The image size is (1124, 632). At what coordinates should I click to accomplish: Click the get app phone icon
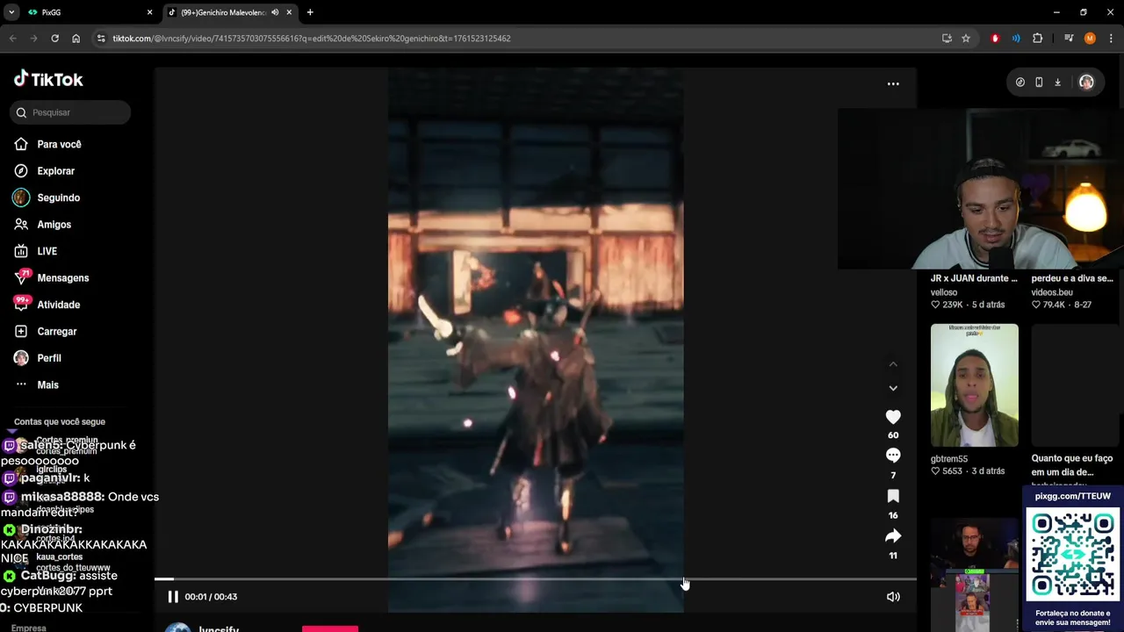click(1039, 83)
